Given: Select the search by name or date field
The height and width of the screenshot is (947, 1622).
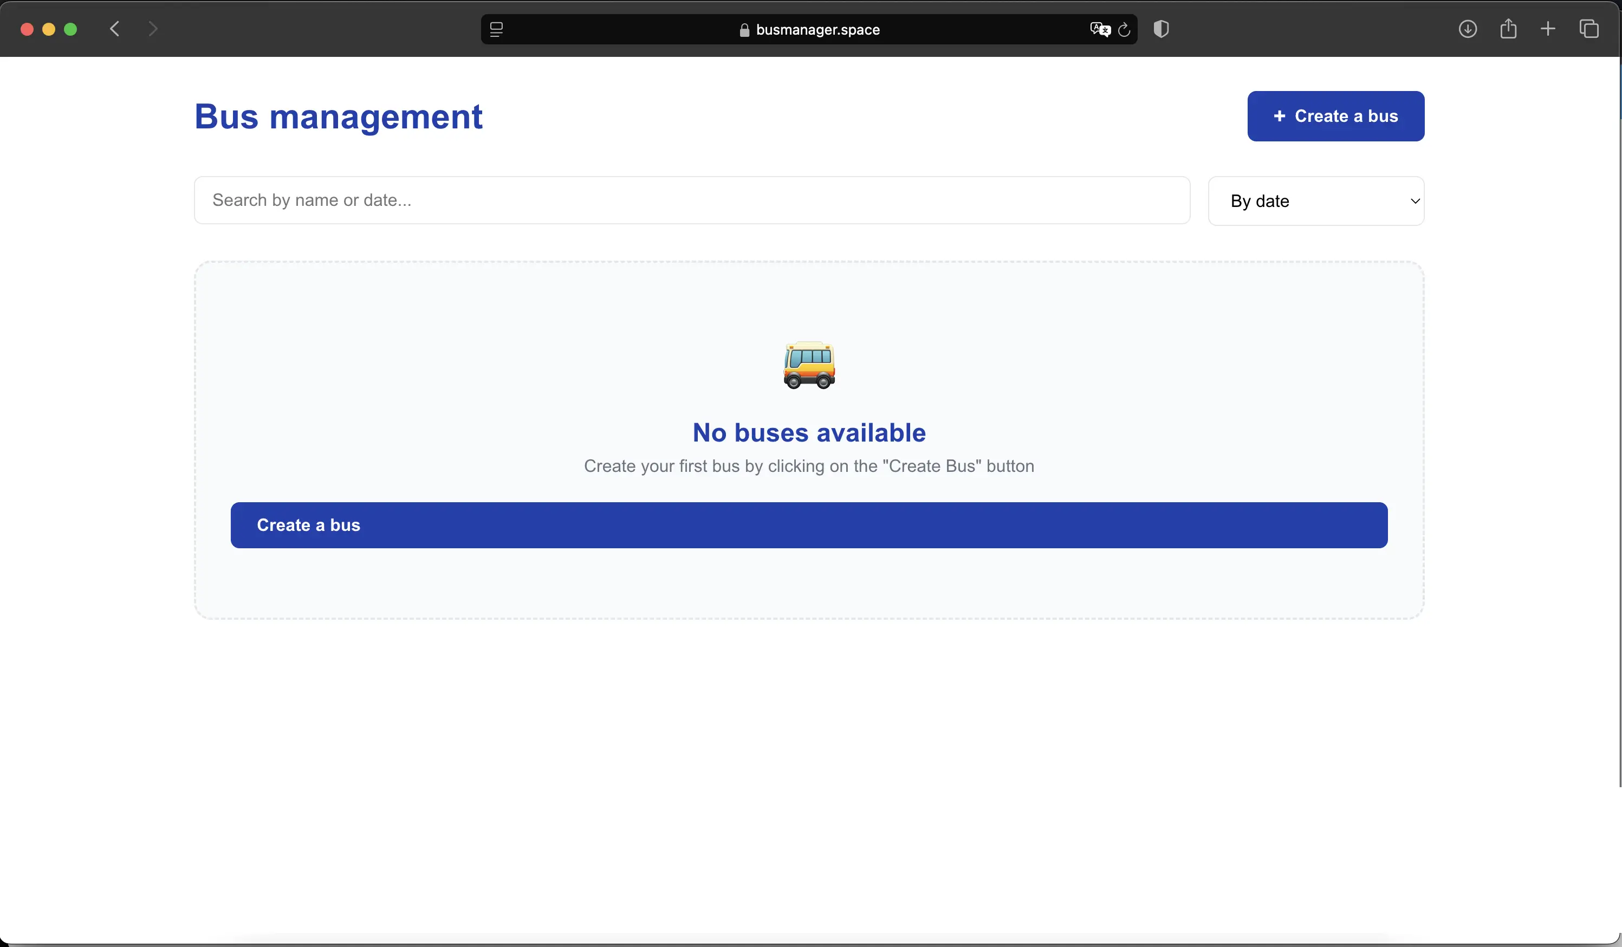Looking at the screenshot, I should pos(691,199).
